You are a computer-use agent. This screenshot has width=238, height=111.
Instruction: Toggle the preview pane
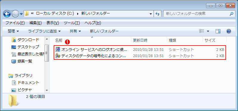pyautogui.click(x=218, y=31)
